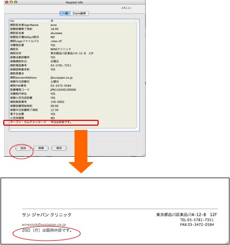Click the 追加 button

coord(23,148)
